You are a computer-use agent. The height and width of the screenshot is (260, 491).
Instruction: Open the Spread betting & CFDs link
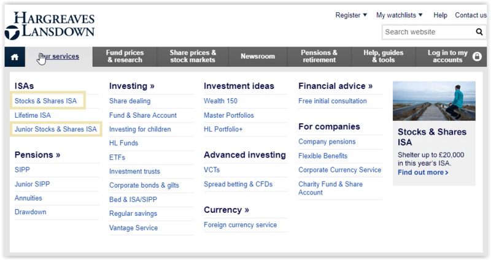tap(238, 185)
